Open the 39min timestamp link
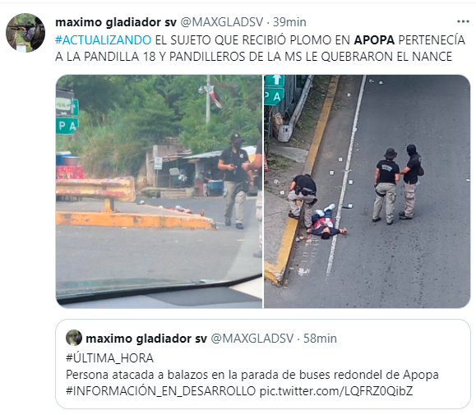 click(289, 22)
